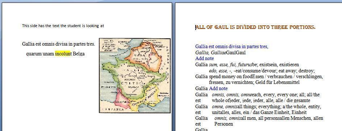Click "fressen, zu vernichten" line

coord(254,82)
